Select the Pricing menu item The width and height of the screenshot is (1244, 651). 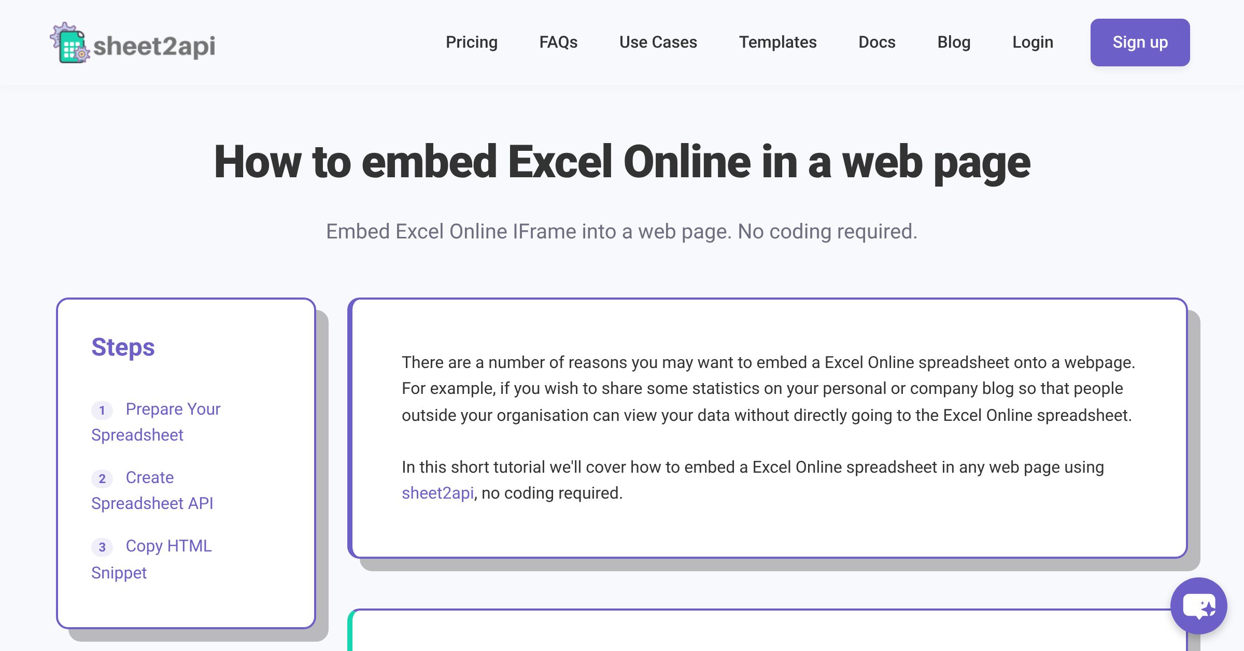471,42
